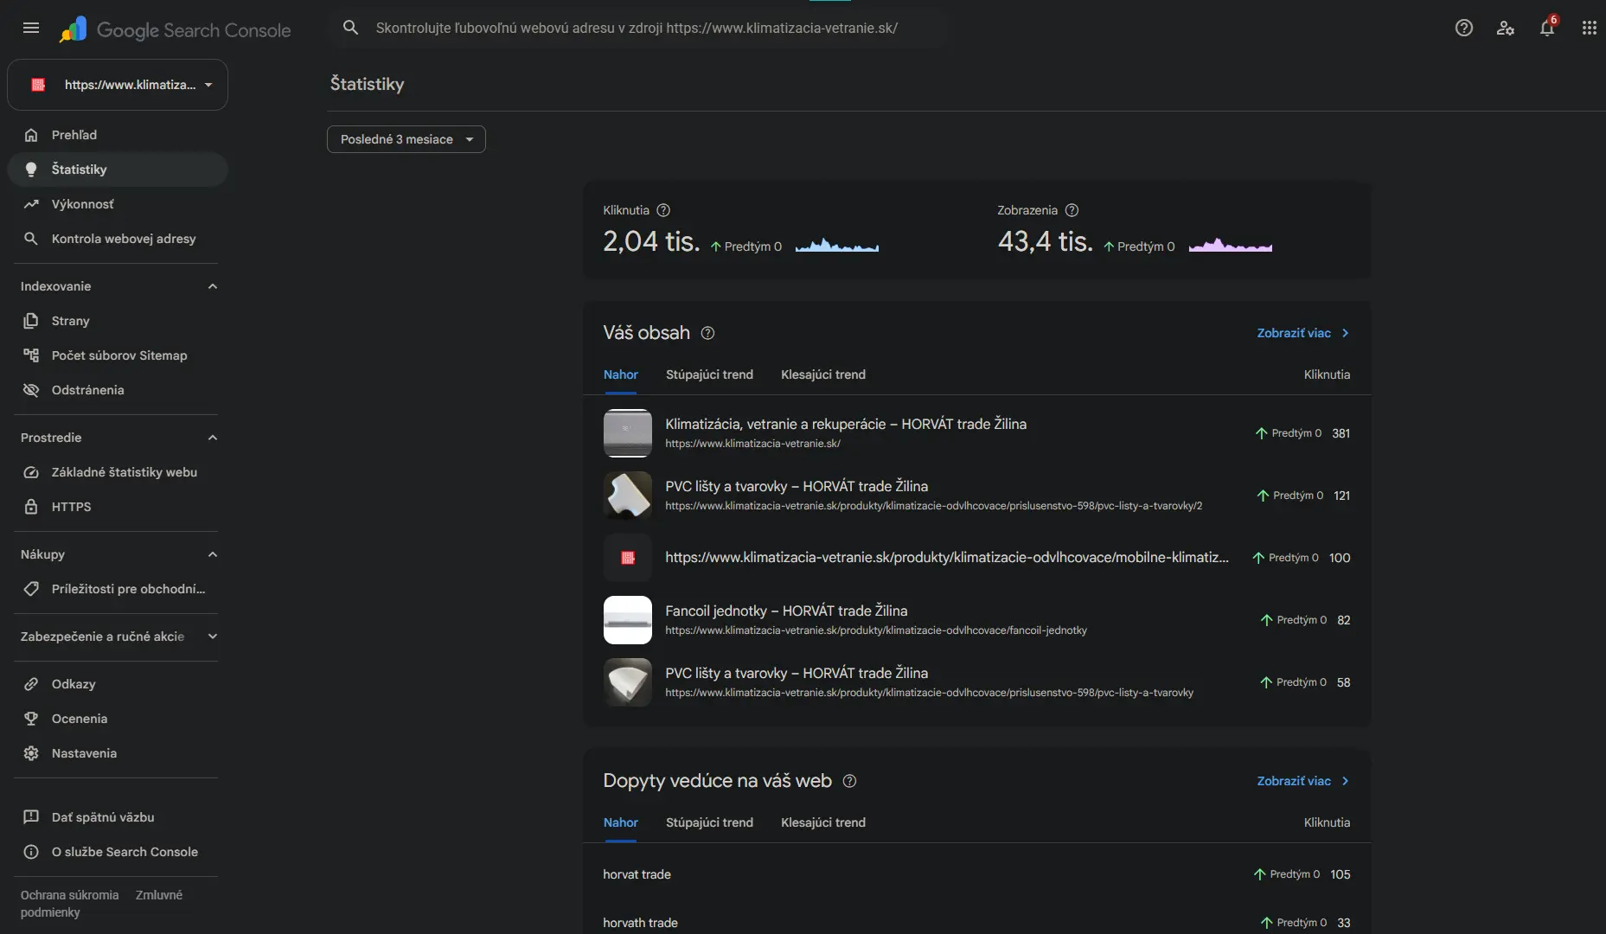Open the notifications bell
The width and height of the screenshot is (1606, 934).
[1547, 28]
